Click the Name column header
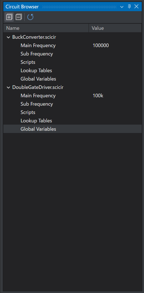The image size is (144, 293). [x=46, y=28]
